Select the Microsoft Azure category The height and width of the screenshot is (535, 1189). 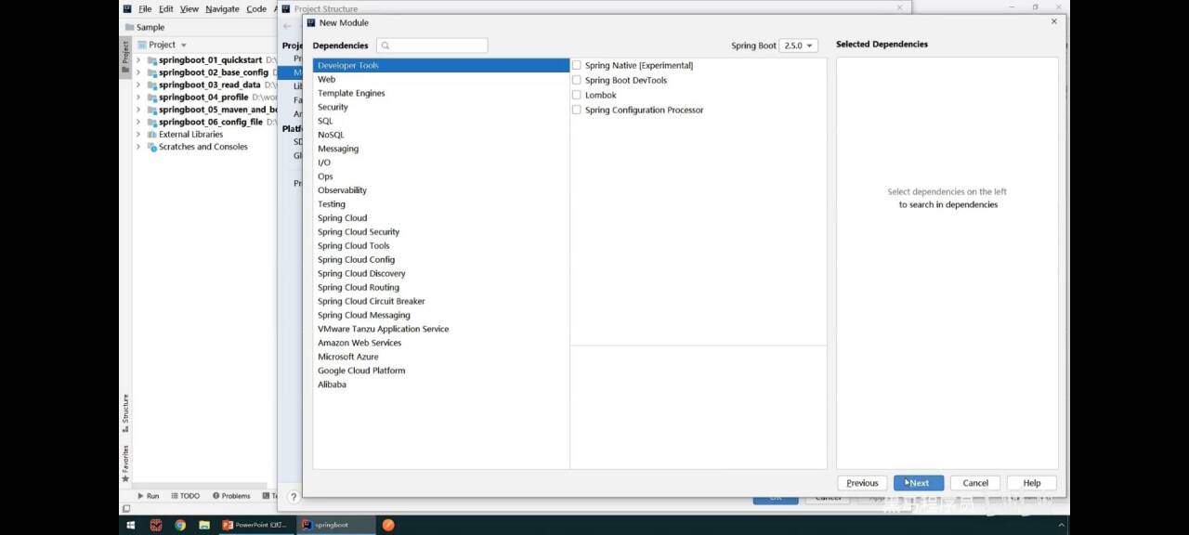(441, 358)
